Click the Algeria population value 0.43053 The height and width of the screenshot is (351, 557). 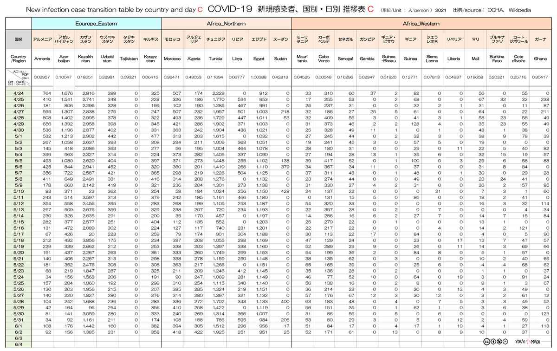click(194, 77)
